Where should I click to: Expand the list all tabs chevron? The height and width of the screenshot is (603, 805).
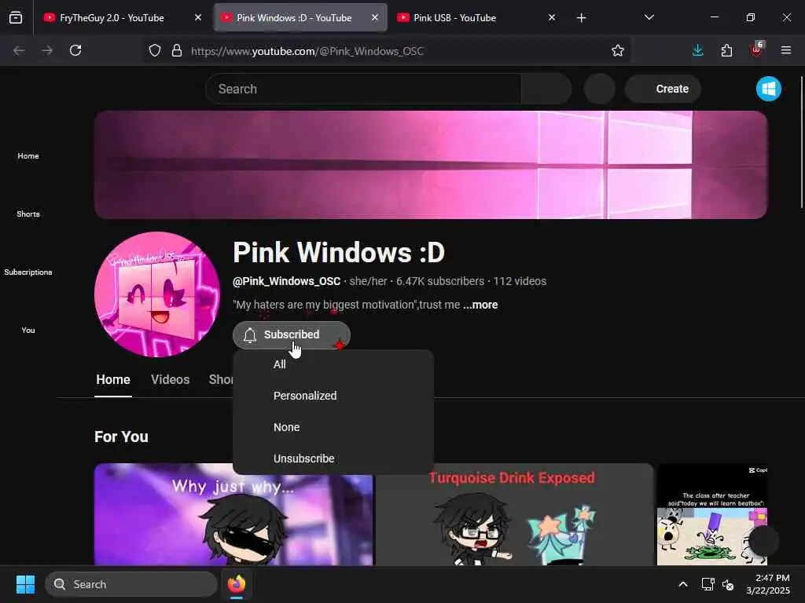pyautogui.click(x=649, y=17)
